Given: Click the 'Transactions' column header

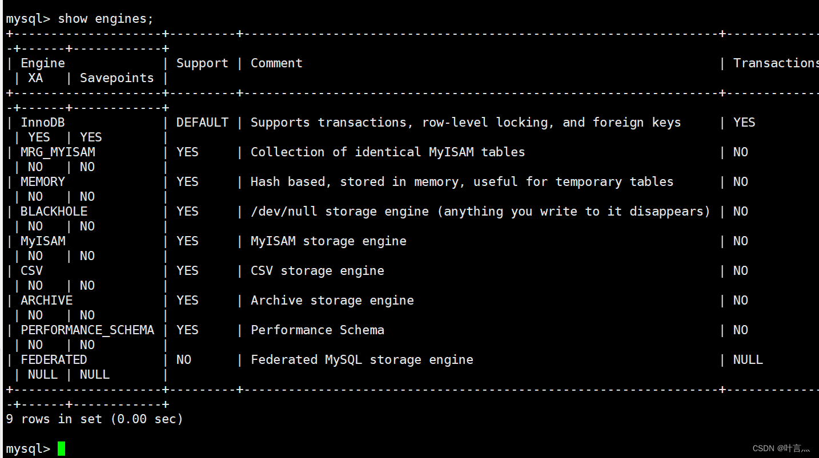Looking at the screenshot, I should [x=776, y=63].
